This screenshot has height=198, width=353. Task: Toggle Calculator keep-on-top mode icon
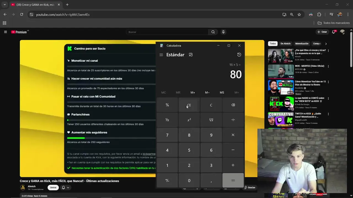[x=191, y=55]
